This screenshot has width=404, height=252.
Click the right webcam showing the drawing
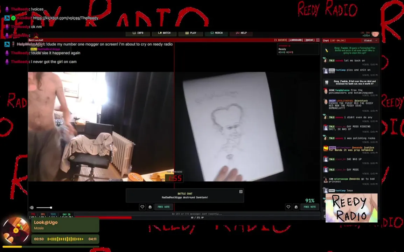[247, 126]
